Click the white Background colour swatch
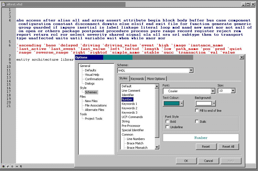The width and height of the screenshot is (258, 171). click(204, 103)
